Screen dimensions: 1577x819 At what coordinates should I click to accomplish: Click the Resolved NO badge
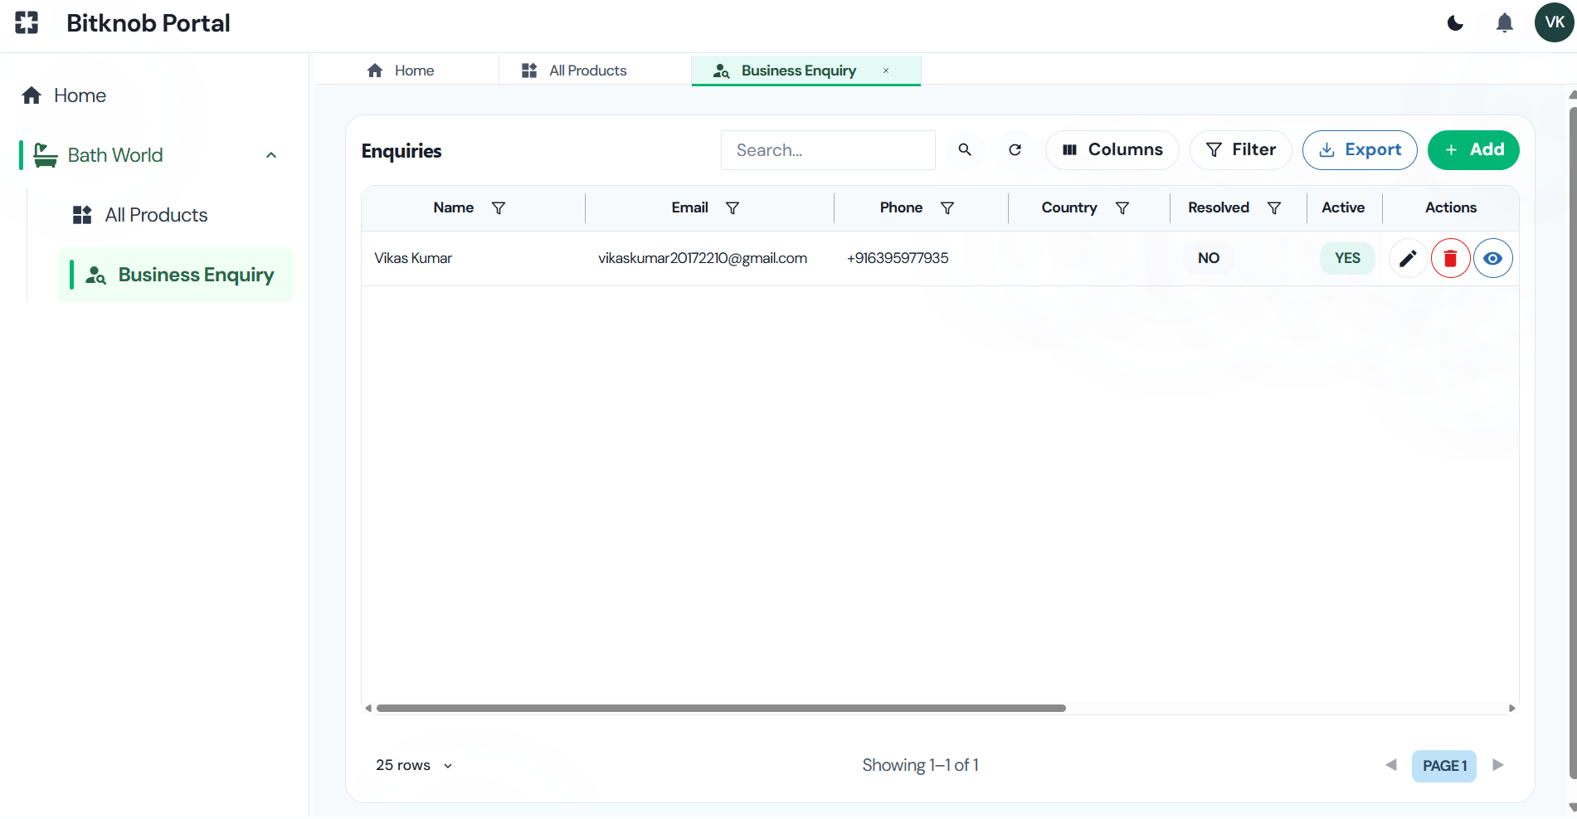pos(1209,258)
